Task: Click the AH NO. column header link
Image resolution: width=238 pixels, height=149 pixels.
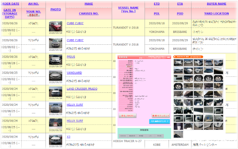Action: click(x=33, y=4)
